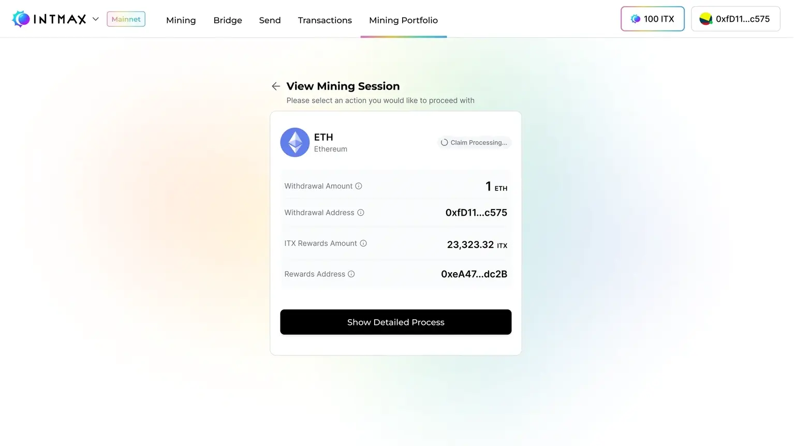Click the Rewards Address info icon

click(351, 274)
